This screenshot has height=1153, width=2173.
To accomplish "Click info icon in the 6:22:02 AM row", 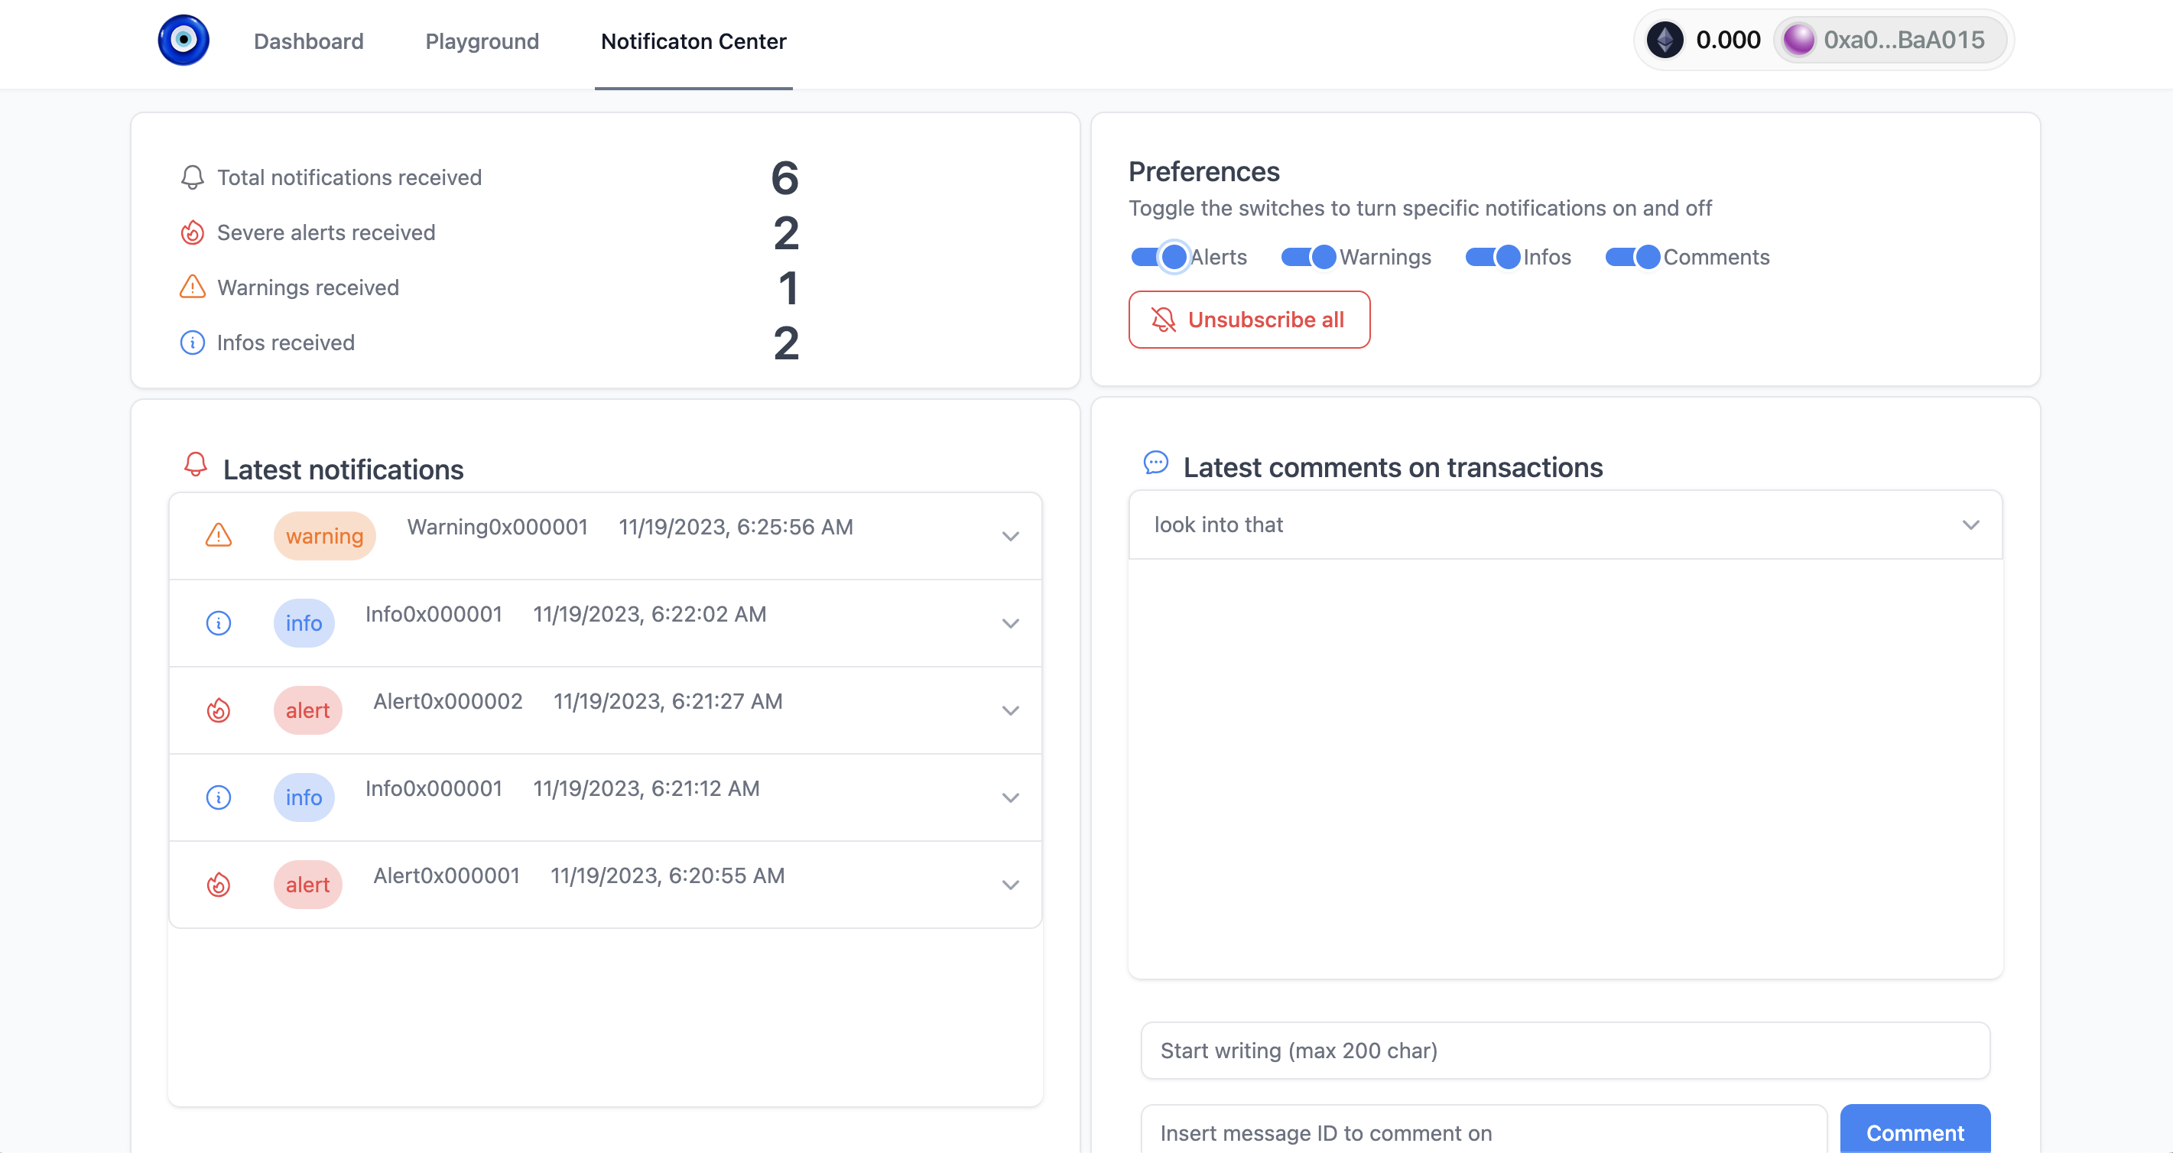I will tap(219, 622).
